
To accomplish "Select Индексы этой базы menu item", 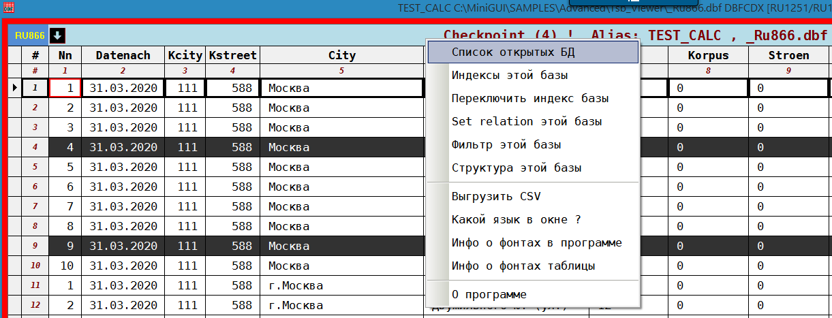I will pyautogui.click(x=532, y=75).
